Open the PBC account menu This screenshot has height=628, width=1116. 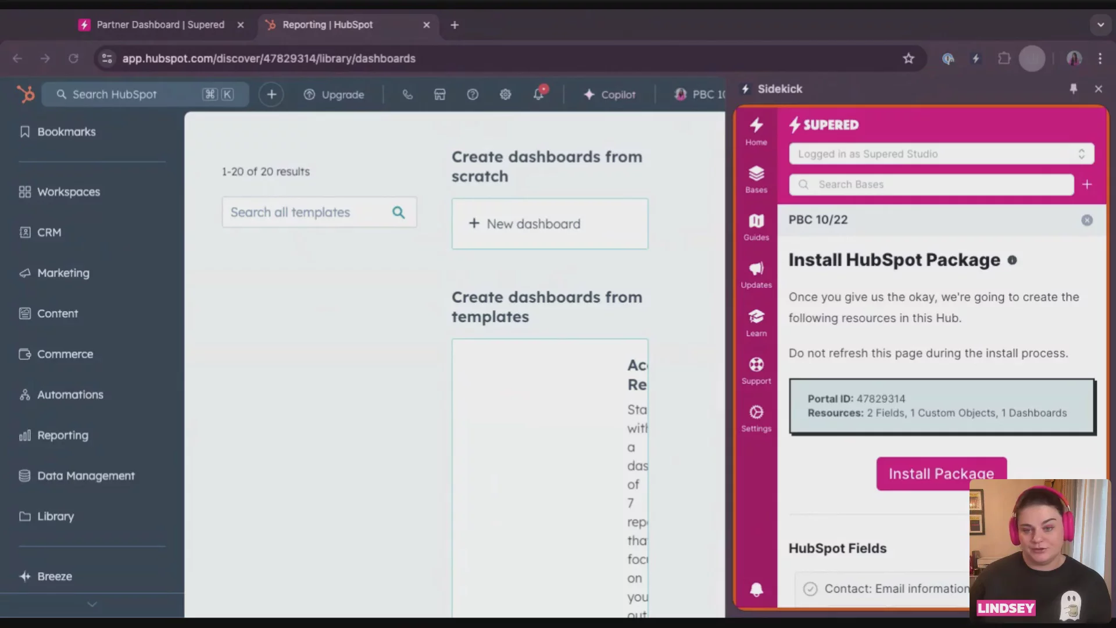[x=699, y=94]
